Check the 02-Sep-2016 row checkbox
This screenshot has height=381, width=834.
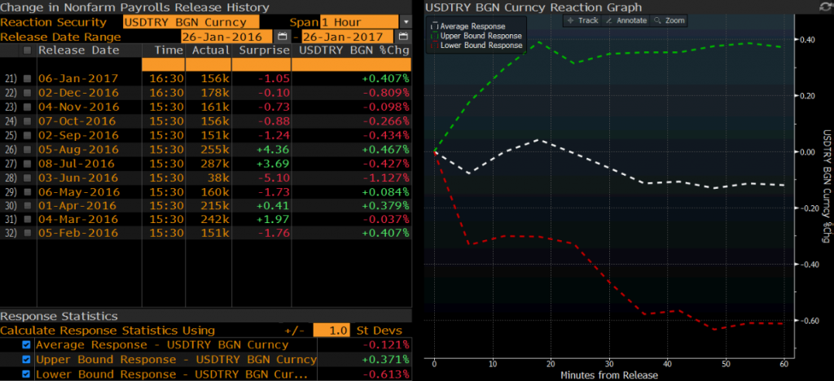(x=27, y=135)
